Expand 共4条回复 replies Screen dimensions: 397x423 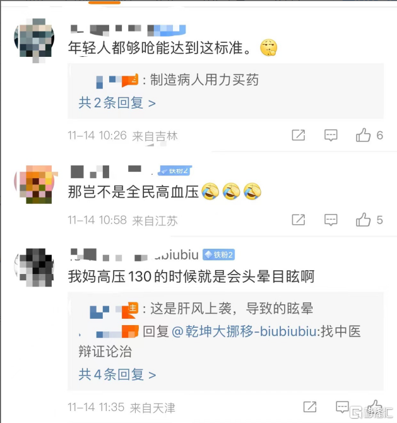[x=117, y=375]
